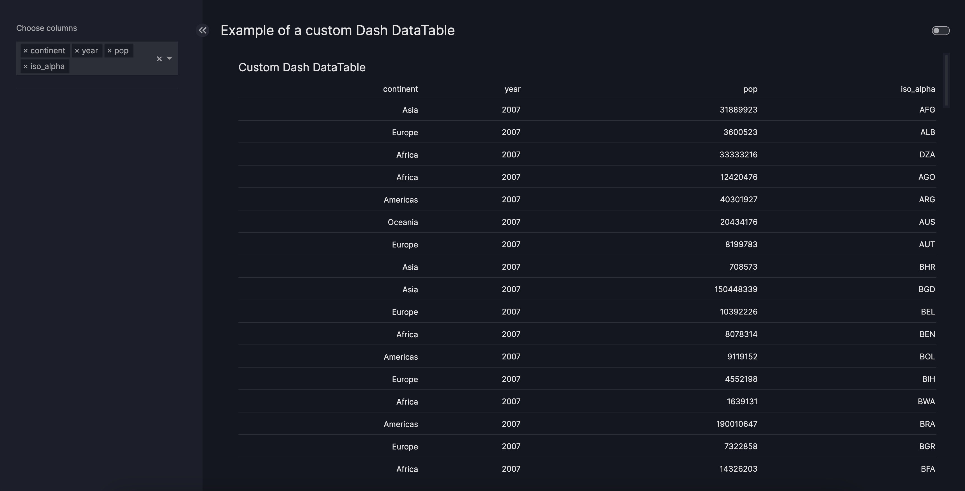The width and height of the screenshot is (965, 491).
Task: Select the DZA cell
Action: pyautogui.click(x=927, y=155)
